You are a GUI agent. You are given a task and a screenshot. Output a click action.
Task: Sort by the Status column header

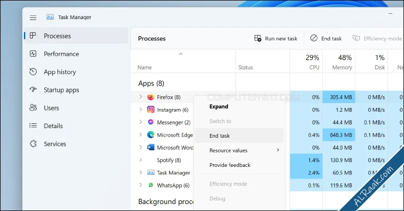tap(246, 67)
